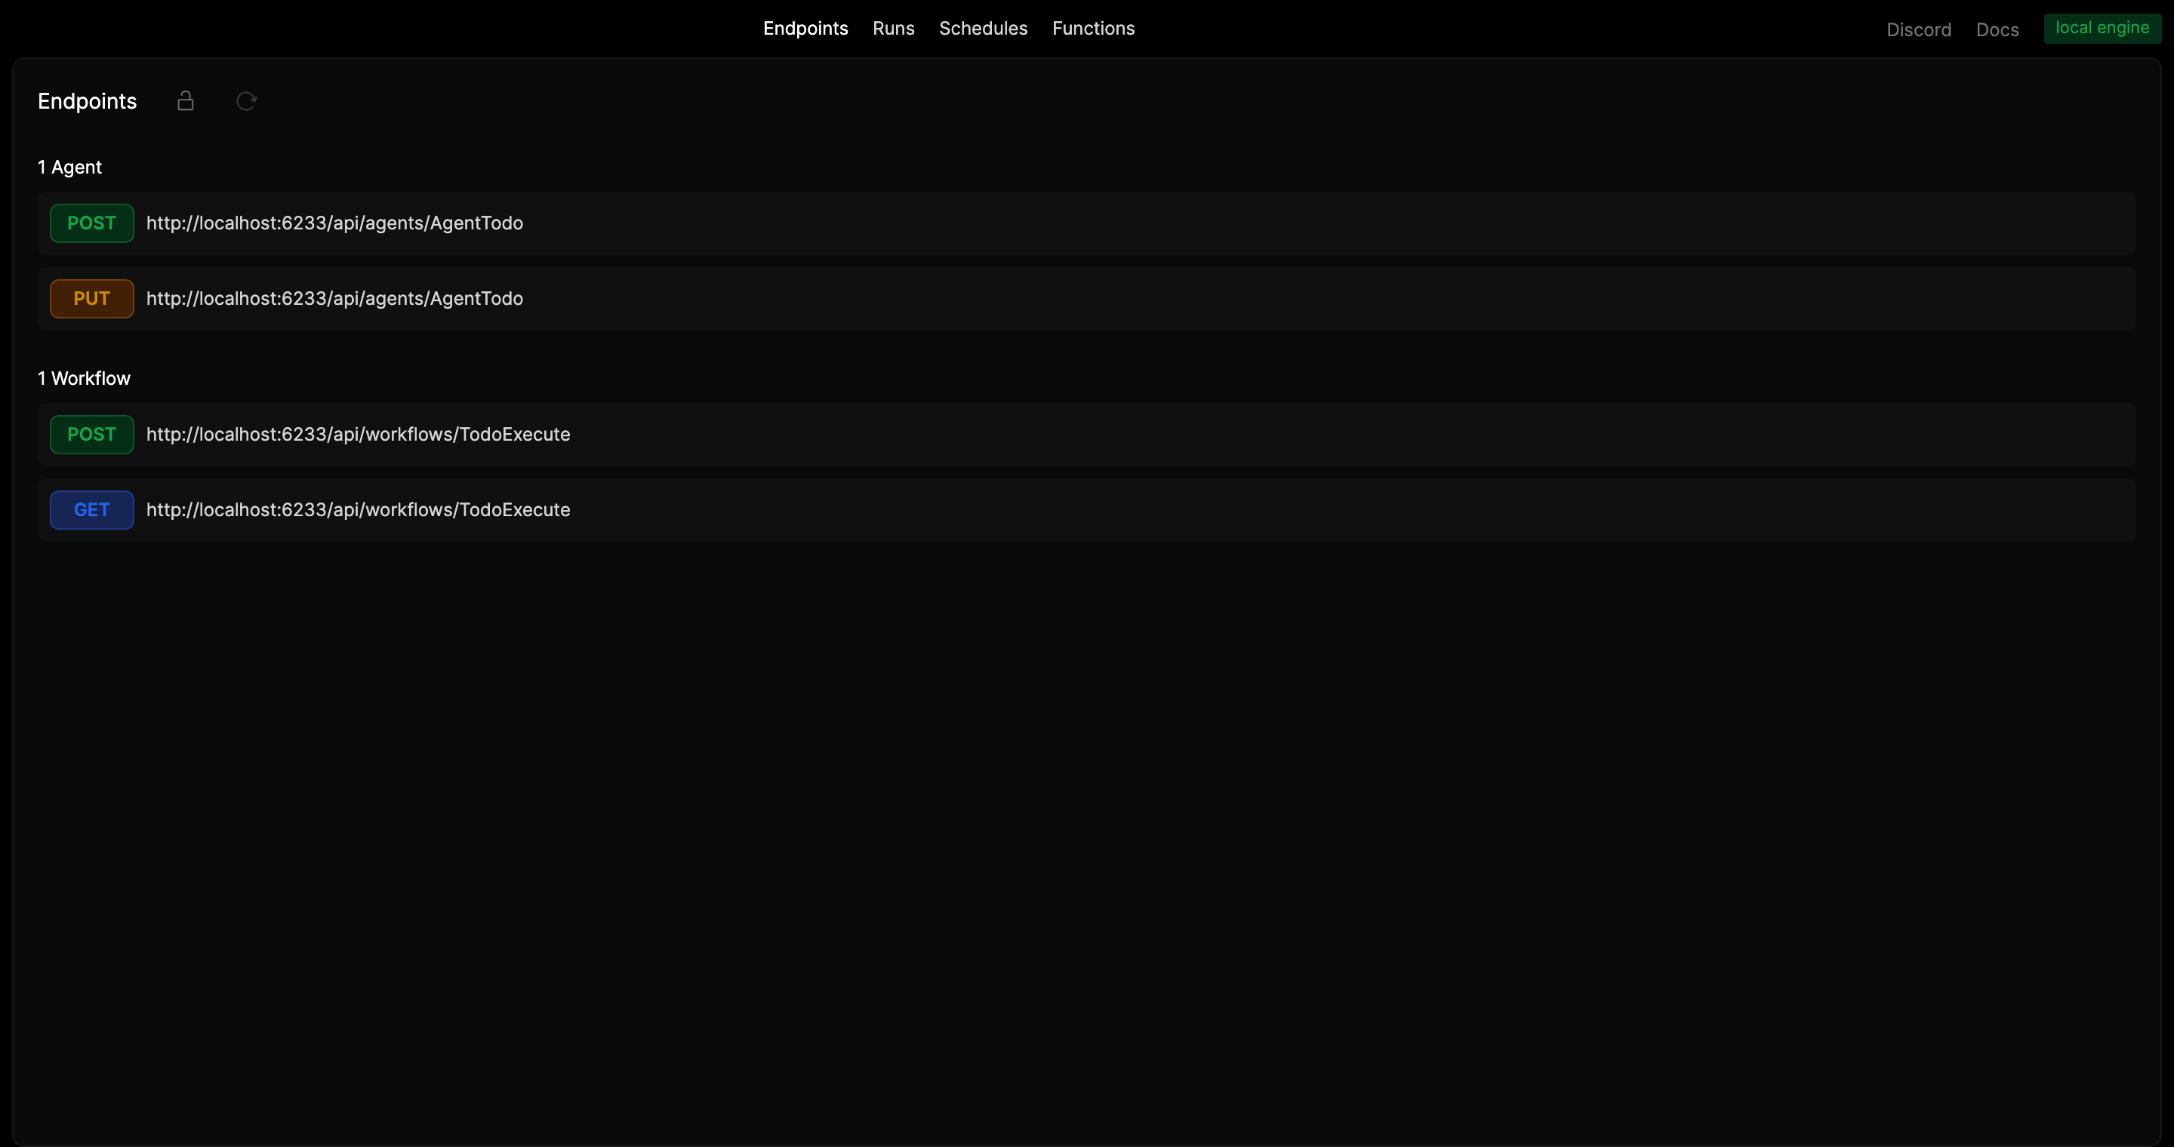
Task: Open GET api/workflows/TodoExecute endpoint URL
Action: click(x=358, y=510)
